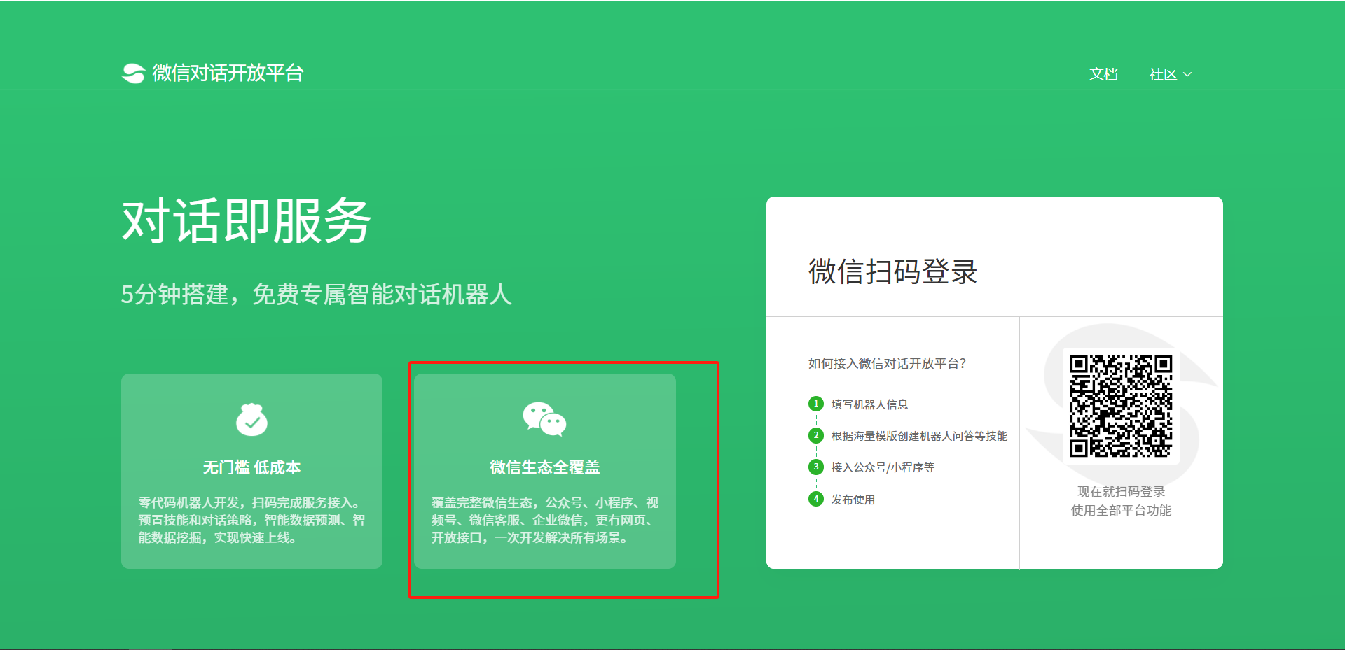Click the 微信对话开放平台 title text
This screenshot has height=650, width=1345.
point(228,73)
